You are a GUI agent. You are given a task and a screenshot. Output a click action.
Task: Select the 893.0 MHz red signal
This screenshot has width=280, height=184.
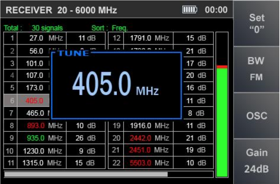(42, 126)
